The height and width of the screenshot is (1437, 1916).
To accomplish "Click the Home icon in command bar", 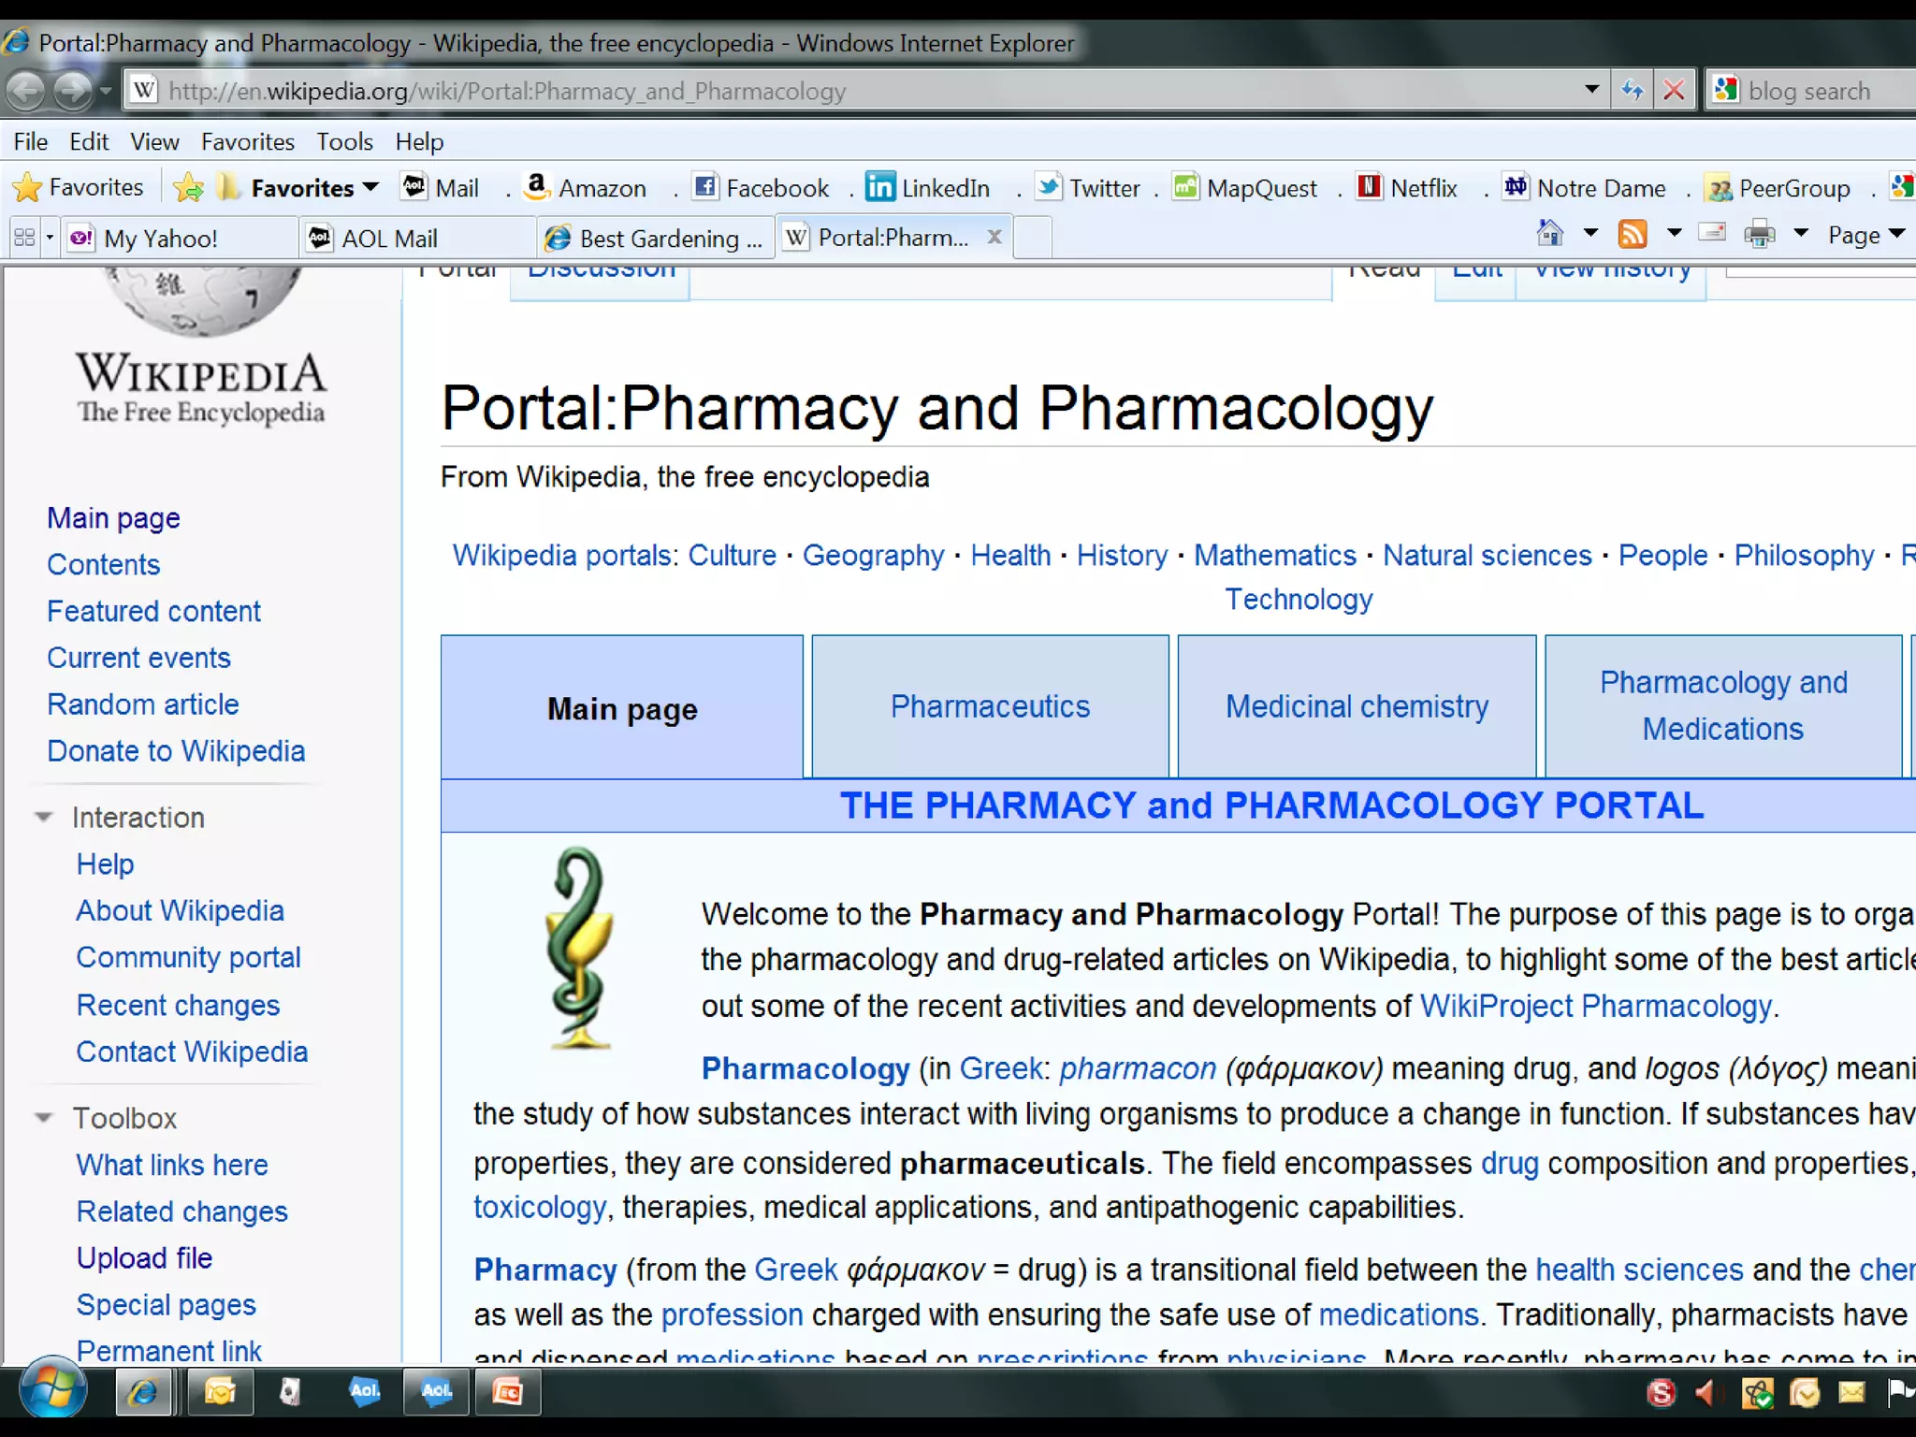I will coord(1550,233).
